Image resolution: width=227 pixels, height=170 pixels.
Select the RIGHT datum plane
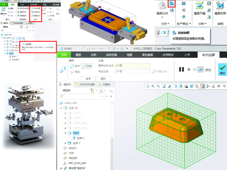[72, 148]
